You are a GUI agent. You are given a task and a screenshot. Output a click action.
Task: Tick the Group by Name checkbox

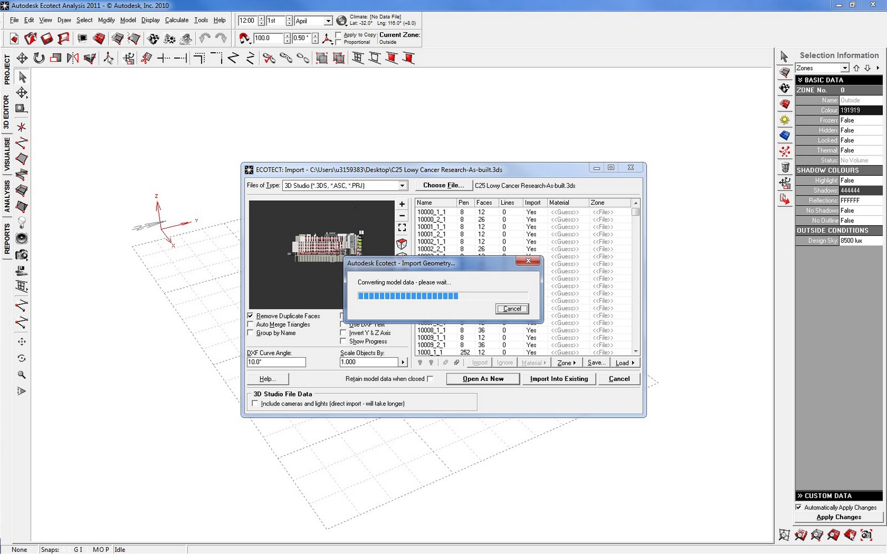250,333
